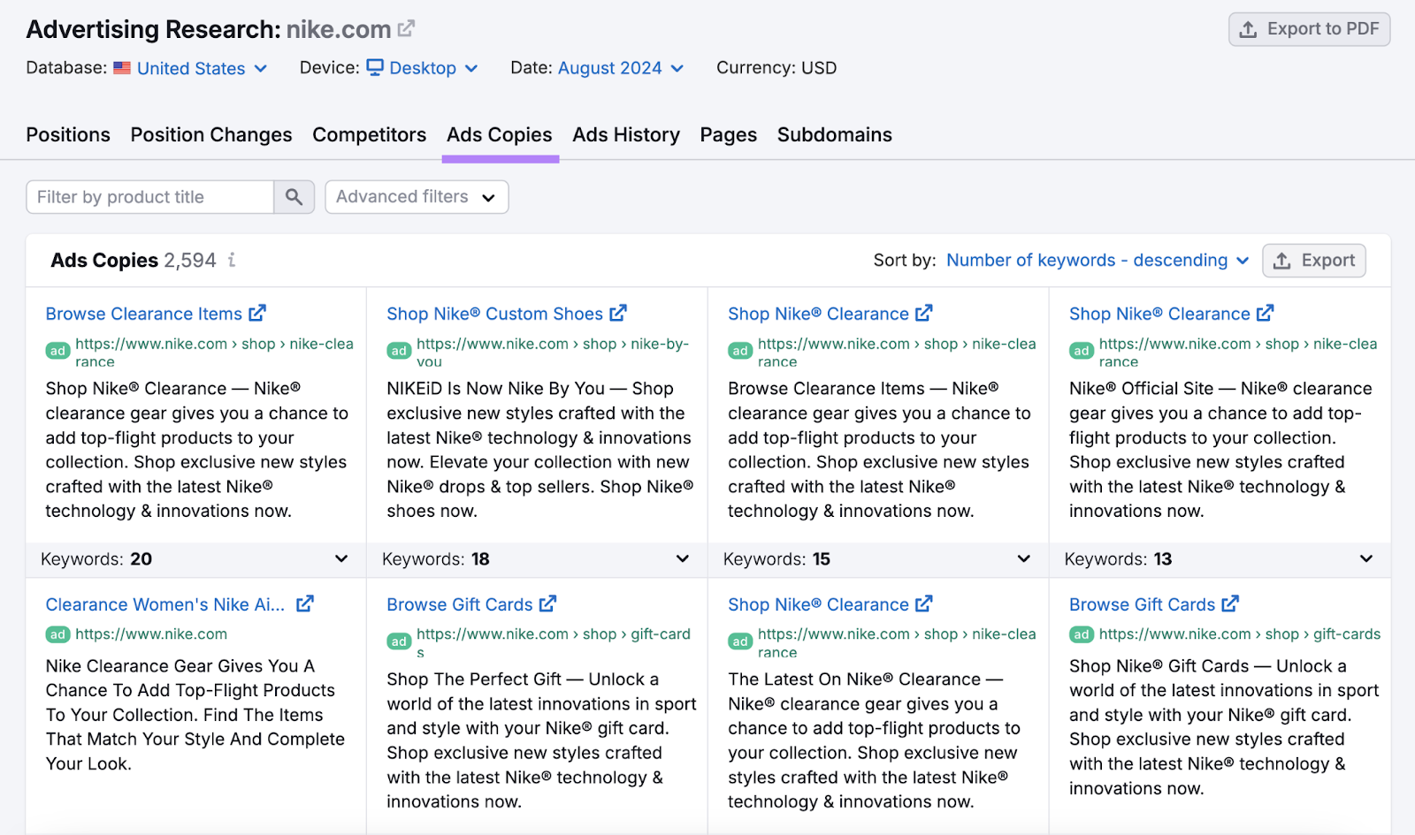The width and height of the screenshot is (1415, 835).
Task: Click the Filter by product title field
Action: click(150, 197)
